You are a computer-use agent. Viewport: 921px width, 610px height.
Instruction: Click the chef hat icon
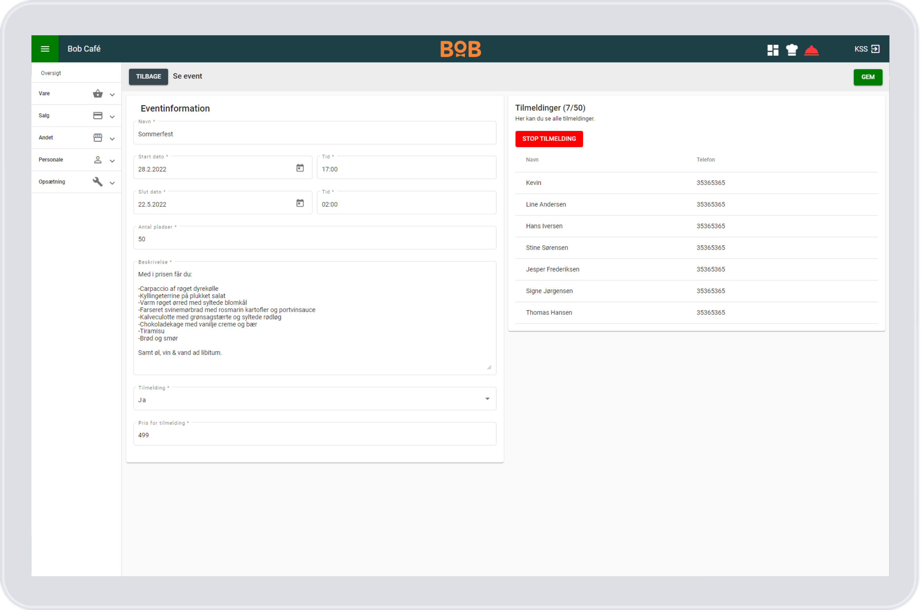coord(792,50)
